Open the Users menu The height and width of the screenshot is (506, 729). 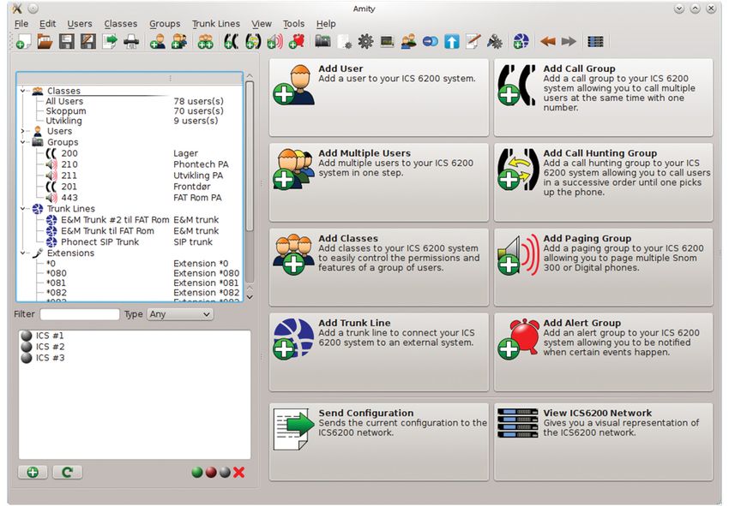[80, 24]
